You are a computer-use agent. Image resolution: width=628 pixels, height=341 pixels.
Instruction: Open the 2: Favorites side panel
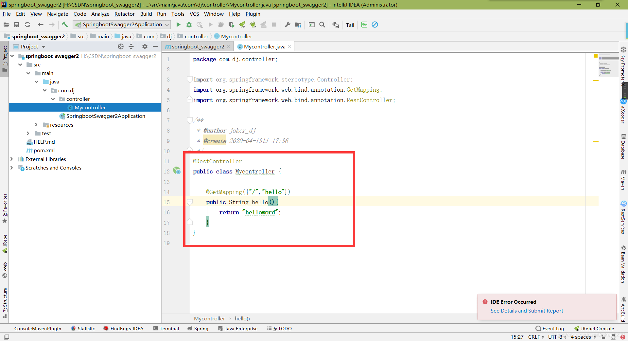[x=5, y=208]
